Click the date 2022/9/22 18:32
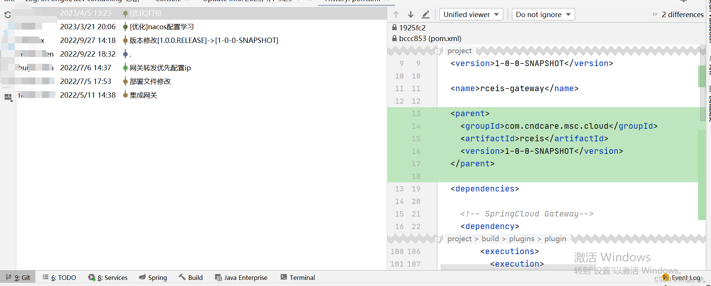 point(88,54)
